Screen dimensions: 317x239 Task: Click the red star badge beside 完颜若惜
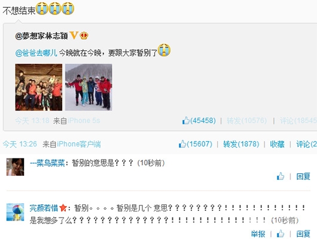coord(63,207)
